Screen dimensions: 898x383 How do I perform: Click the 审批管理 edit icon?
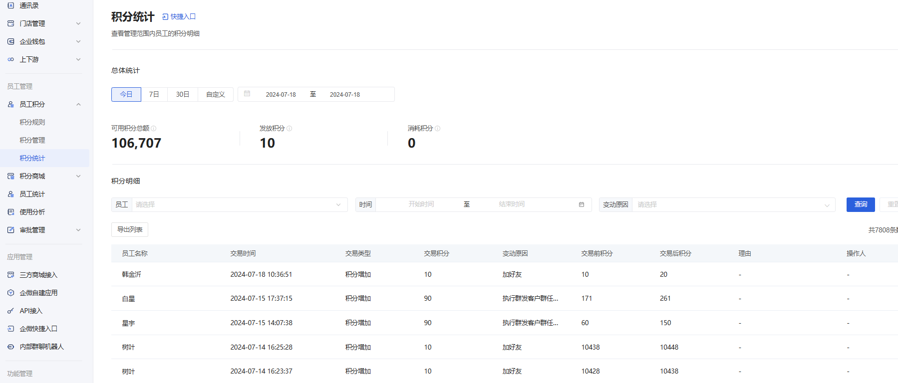(x=10, y=230)
